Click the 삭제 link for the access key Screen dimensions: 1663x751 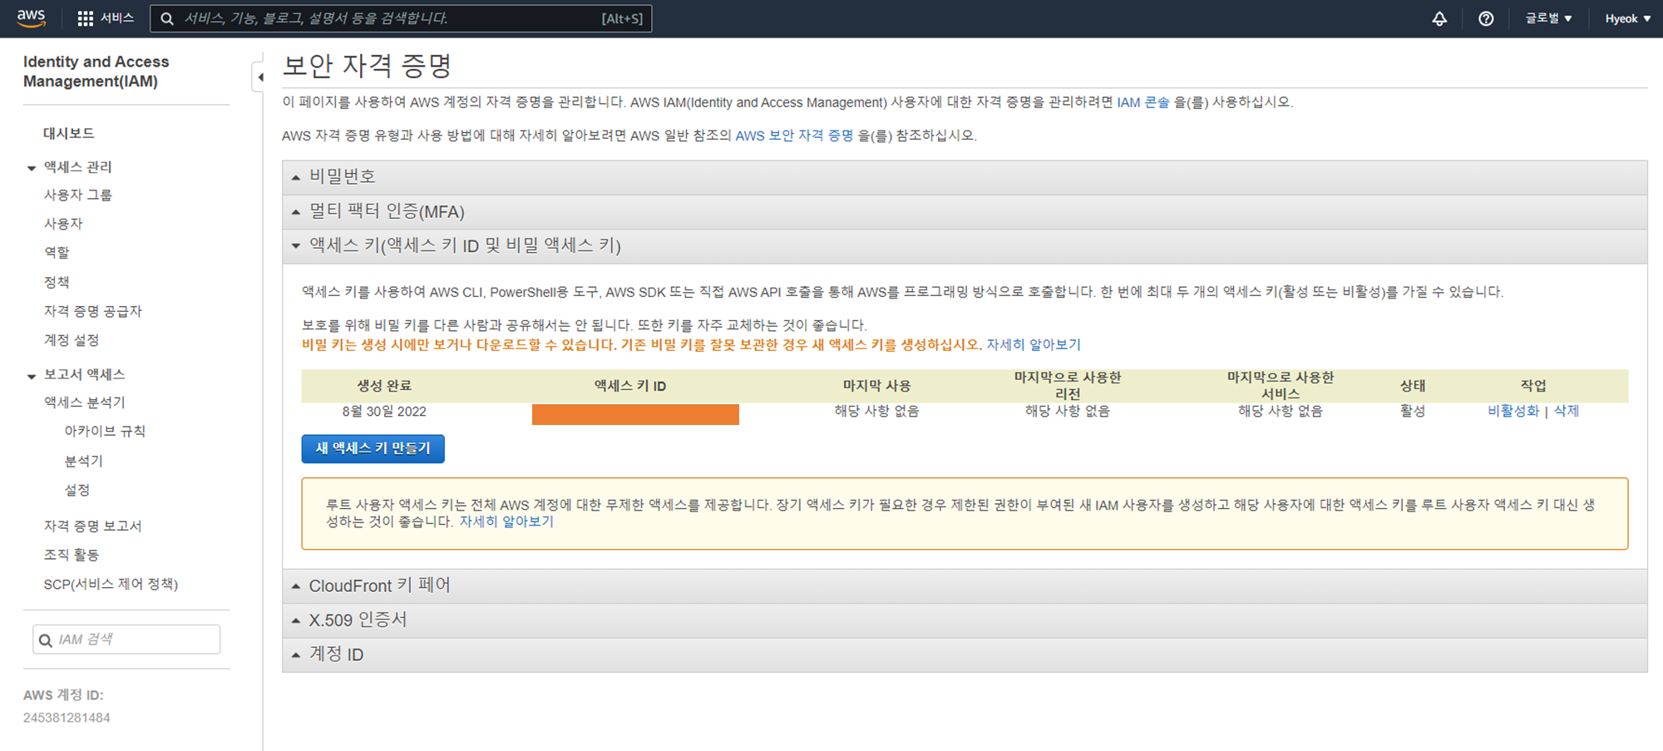(1567, 411)
